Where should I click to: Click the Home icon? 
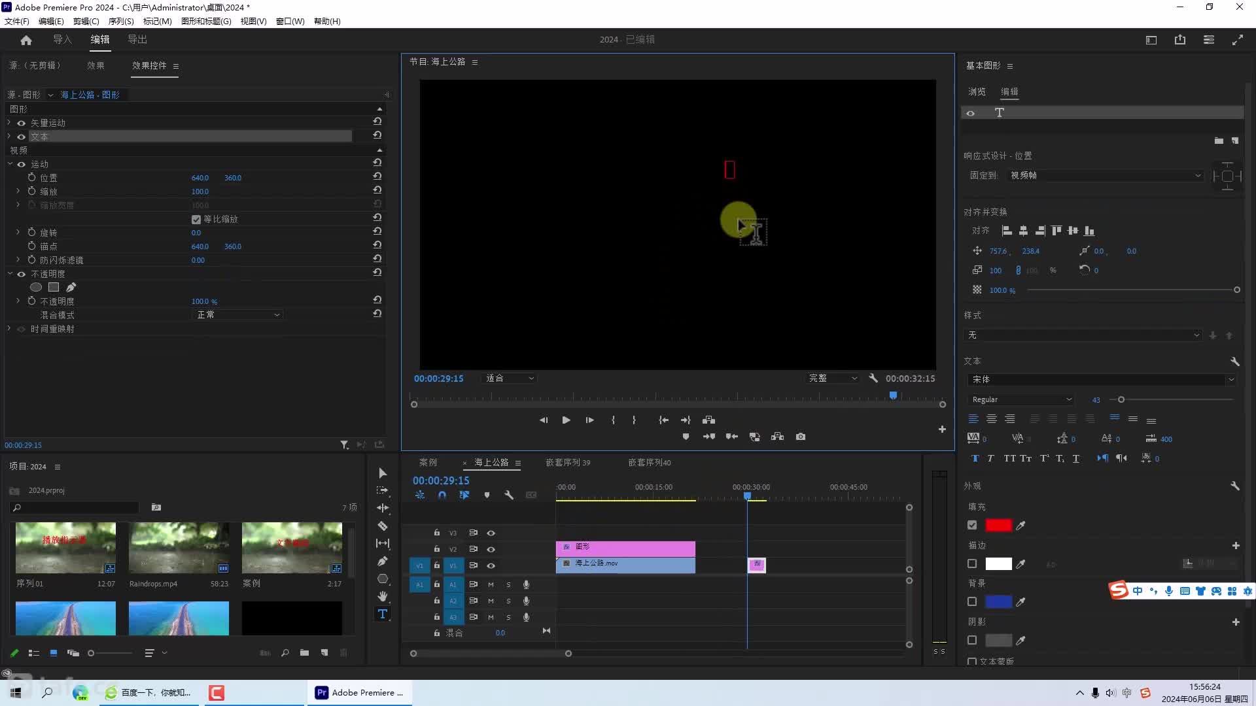coord(26,40)
